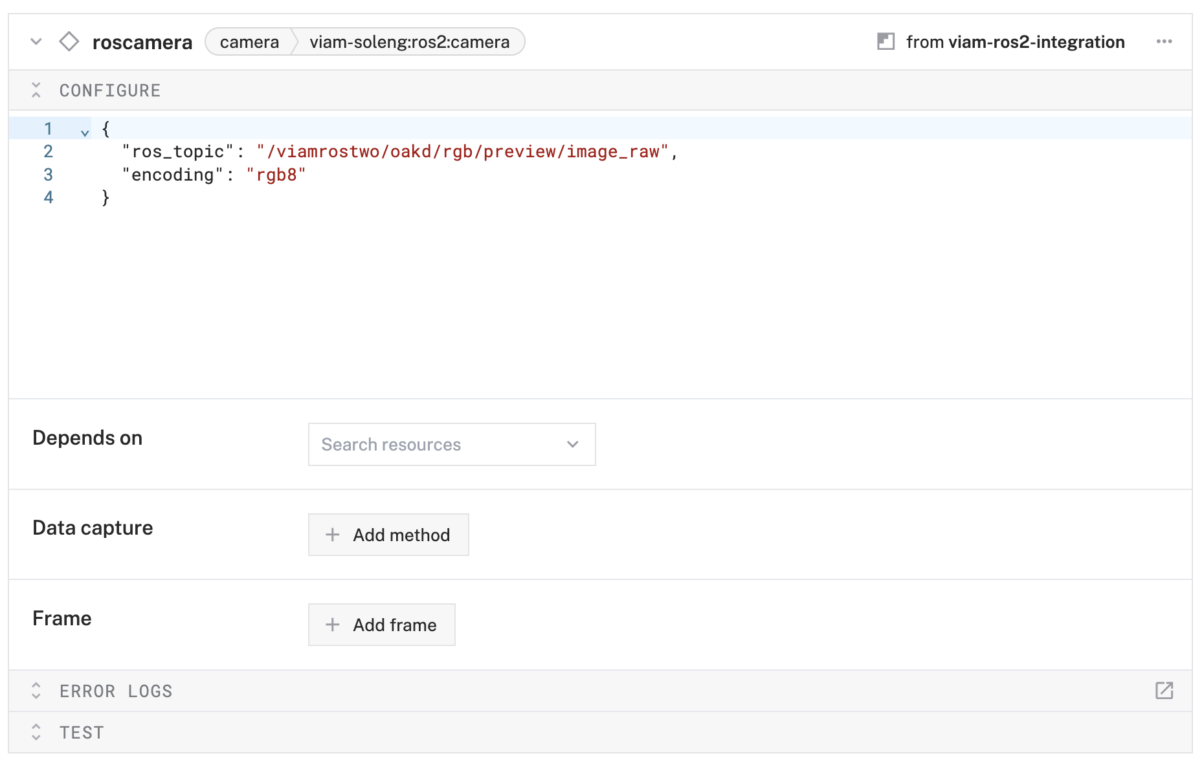Click the TEST section header label
The image size is (1204, 769).
[82, 733]
